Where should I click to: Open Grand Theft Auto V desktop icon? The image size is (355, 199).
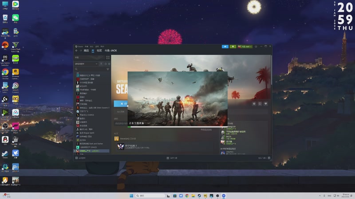click(16, 47)
